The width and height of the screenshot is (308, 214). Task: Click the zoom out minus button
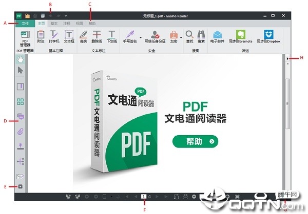194,197
